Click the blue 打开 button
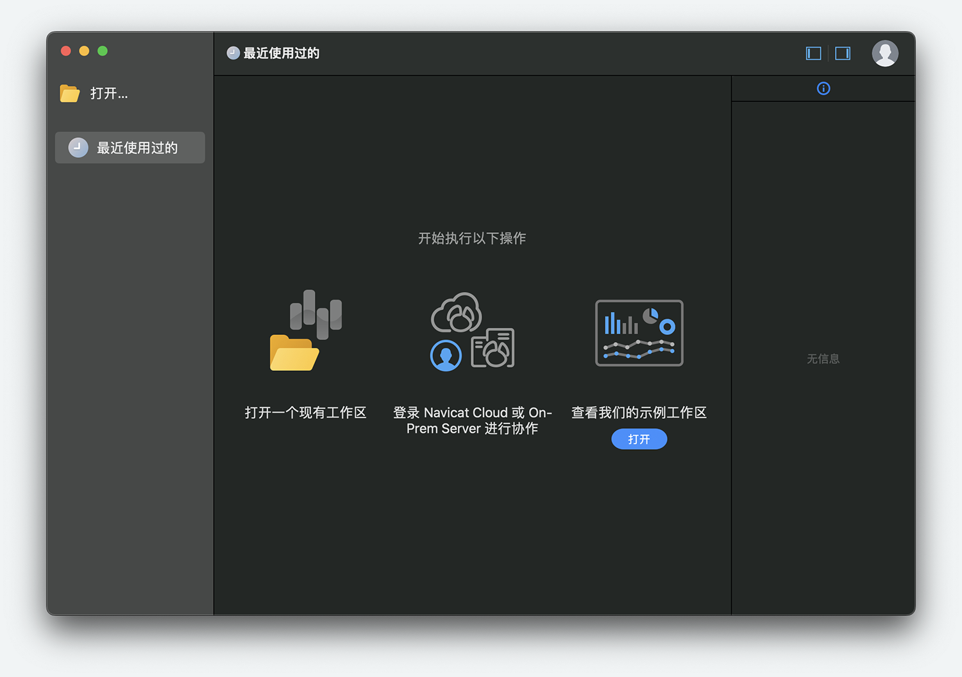Image resolution: width=962 pixels, height=677 pixels. [639, 439]
